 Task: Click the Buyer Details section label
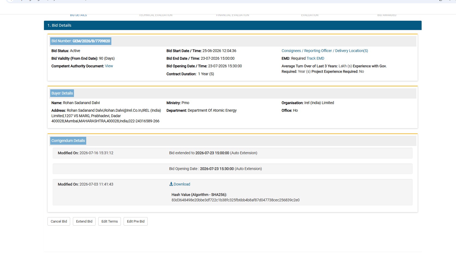pyautogui.click(x=62, y=93)
